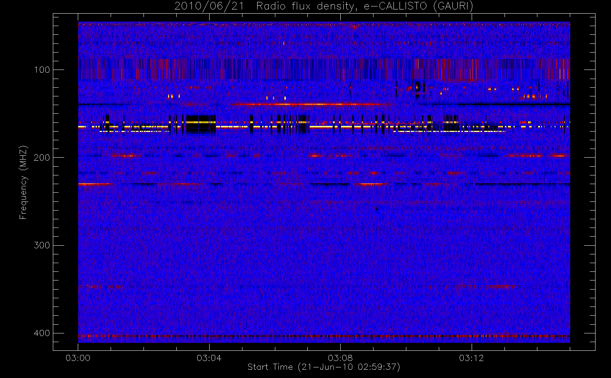This screenshot has height=378, width=611.
Task: Select the 100 frequency tick label
Action: (42, 70)
